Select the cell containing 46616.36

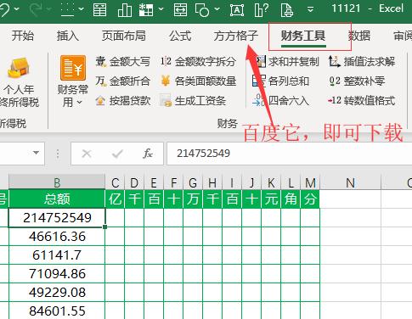[x=57, y=237]
